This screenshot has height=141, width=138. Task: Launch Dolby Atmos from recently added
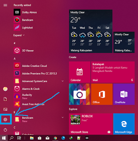pos(25,12)
